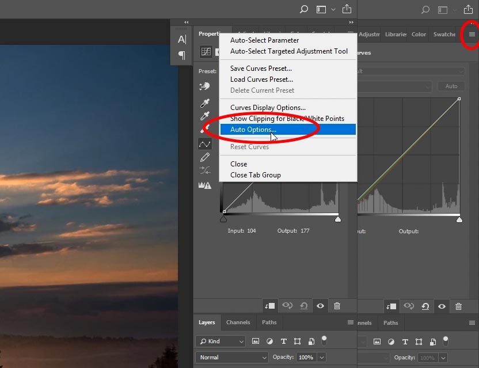The image size is (479, 368).
Task: Select the pencil draw-curve tool
Action: pos(205,157)
